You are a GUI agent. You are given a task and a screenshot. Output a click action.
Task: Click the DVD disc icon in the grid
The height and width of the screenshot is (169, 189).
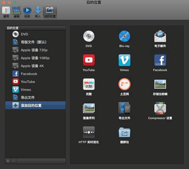point(89,36)
